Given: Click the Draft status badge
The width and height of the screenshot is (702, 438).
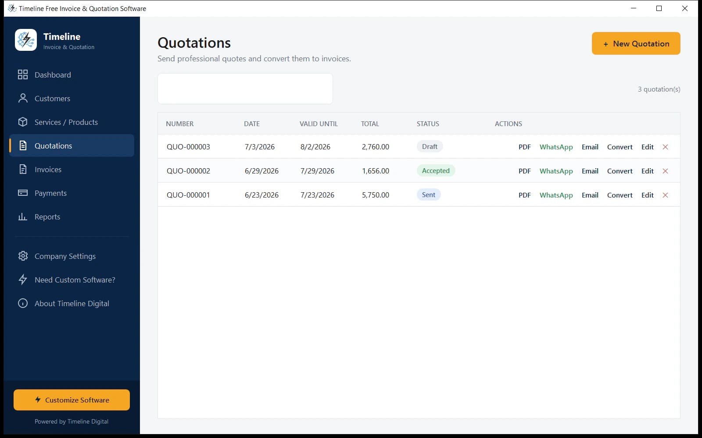Looking at the screenshot, I should tap(430, 146).
